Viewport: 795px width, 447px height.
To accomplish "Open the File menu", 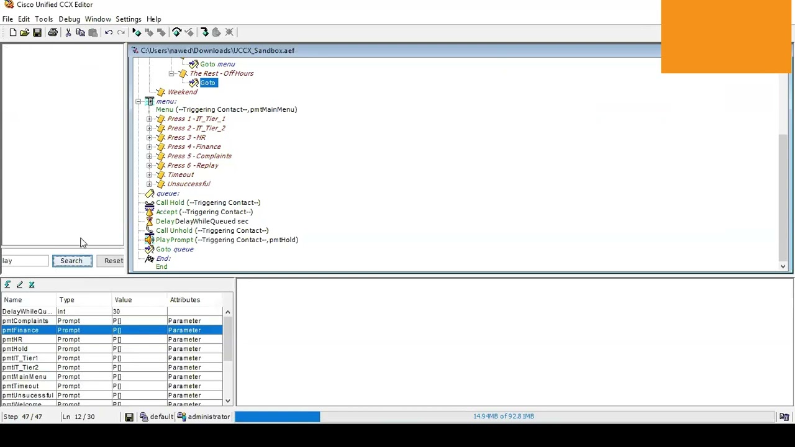I will click(7, 19).
